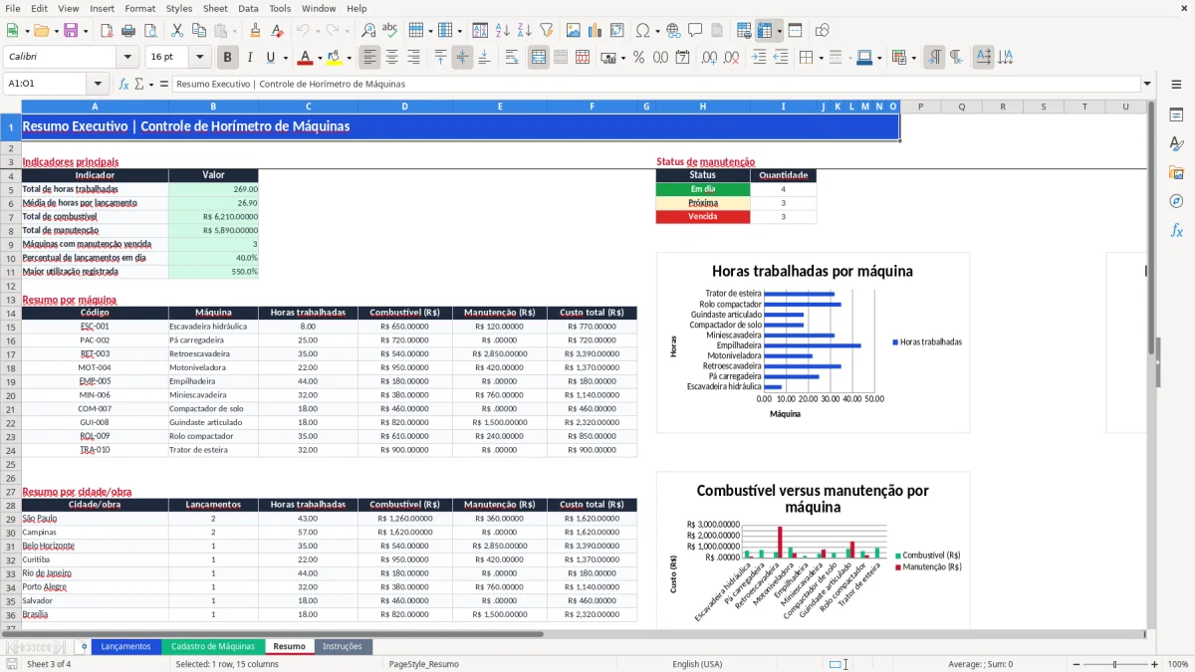The height and width of the screenshot is (672, 1195).
Task: Click the Increase Indent icon
Action: click(759, 58)
